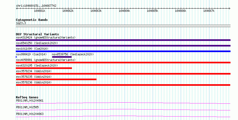Click the PBX1|NM_001204963 transcript label
The height and width of the screenshot is (120, 238).
[x=30, y=114]
